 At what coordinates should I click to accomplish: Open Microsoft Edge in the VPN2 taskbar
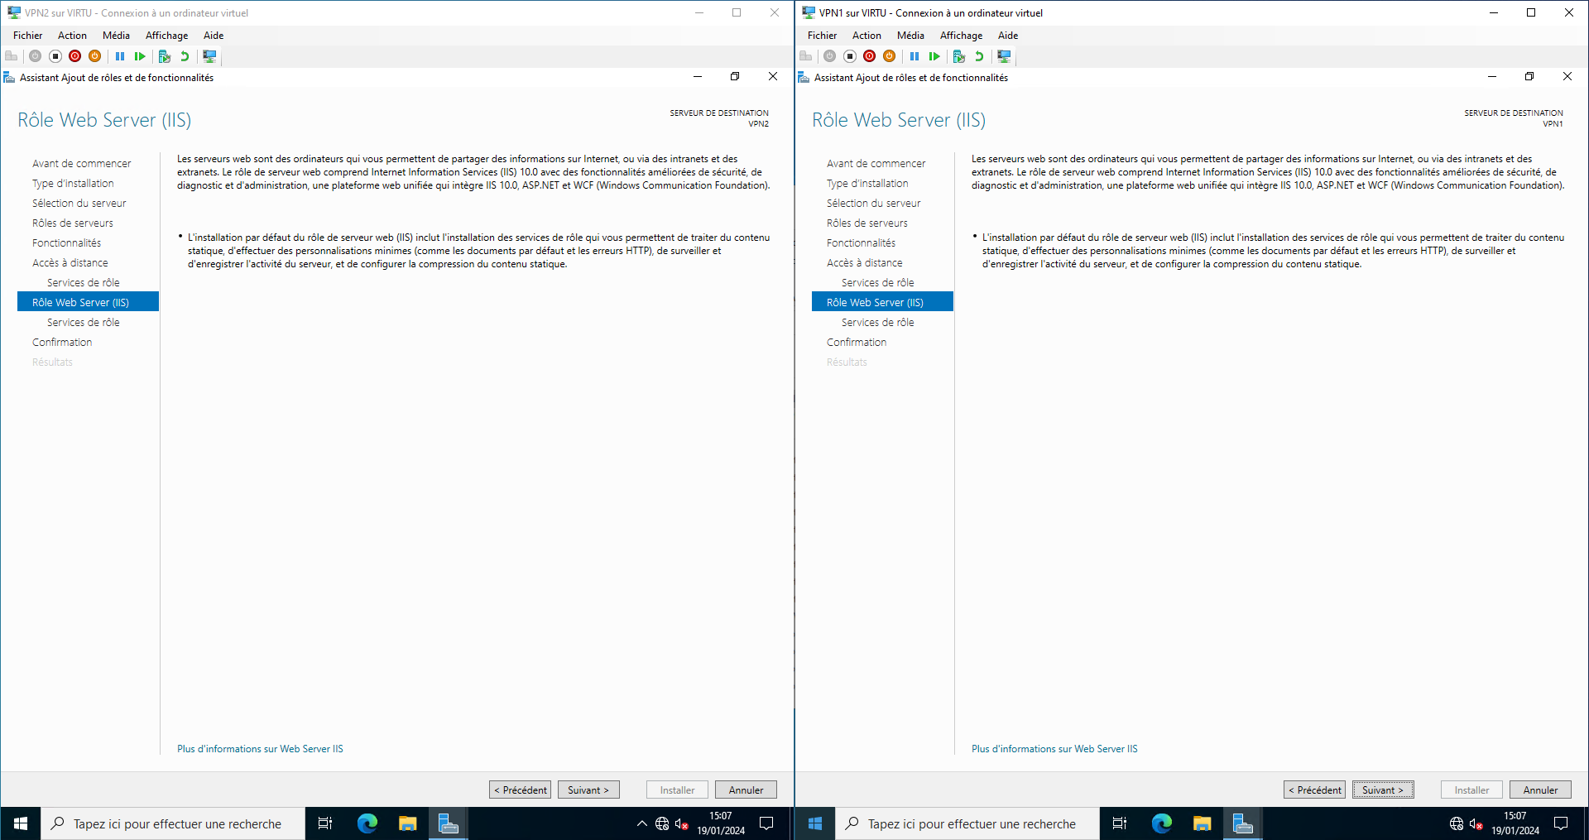click(x=367, y=823)
